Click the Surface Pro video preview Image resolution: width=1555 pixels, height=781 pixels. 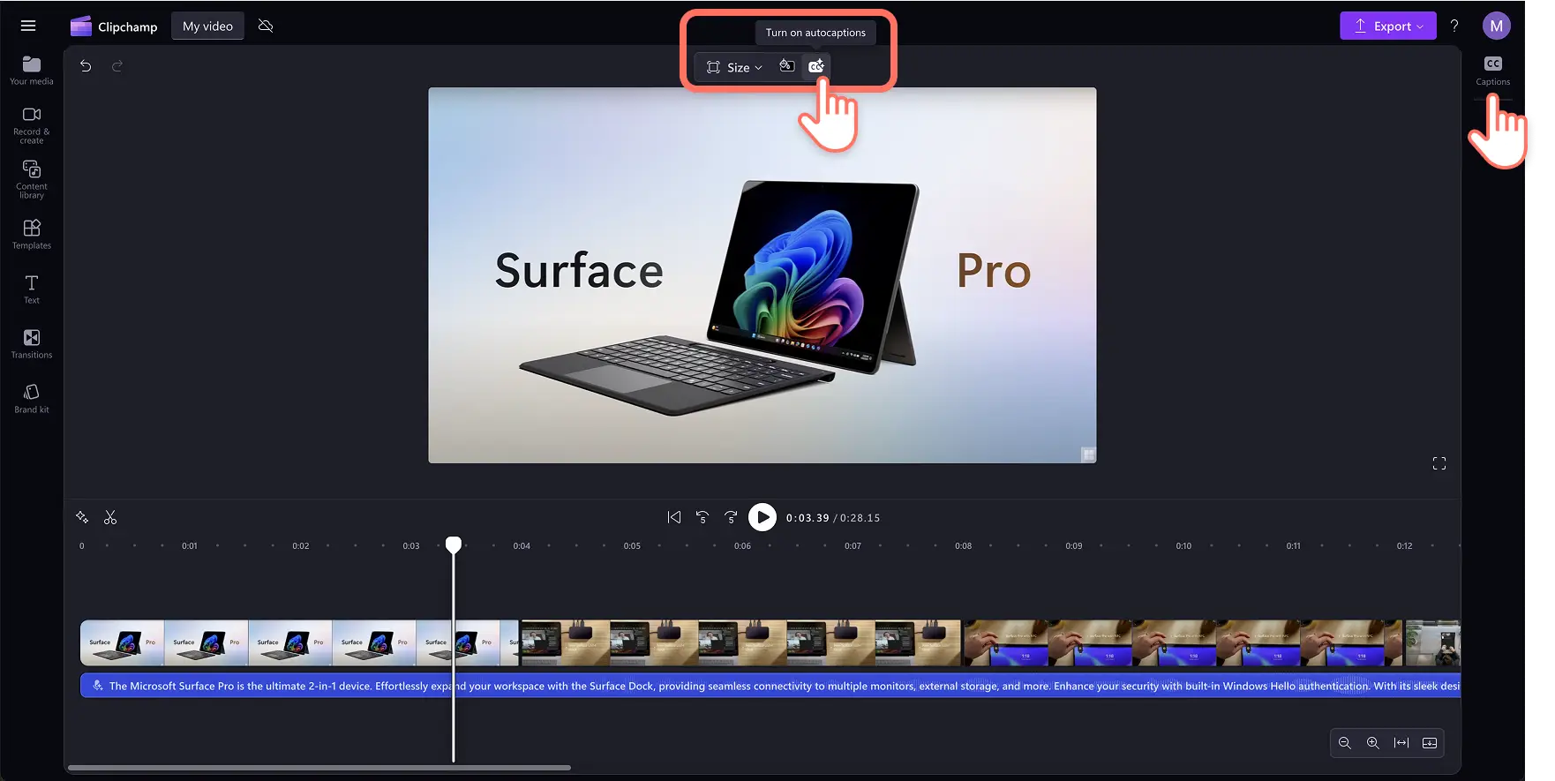click(x=762, y=275)
